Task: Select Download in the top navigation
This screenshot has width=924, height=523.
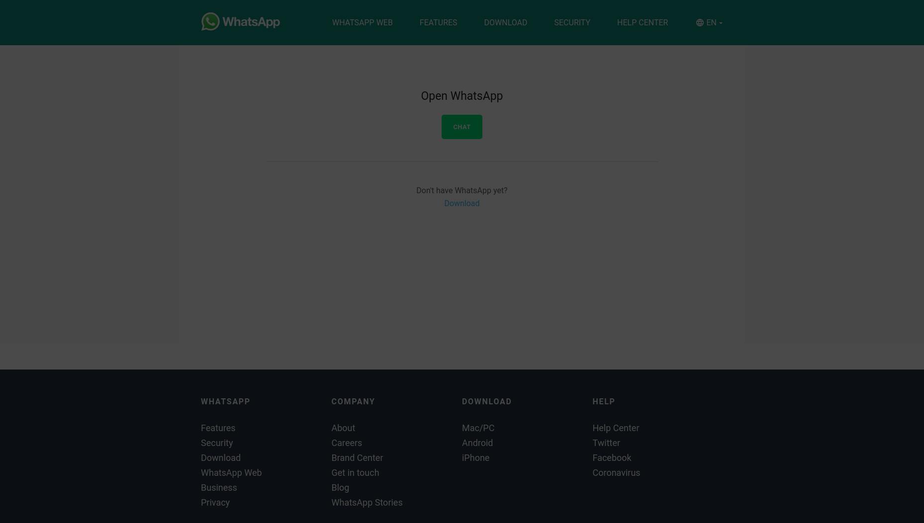Action: (505, 23)
